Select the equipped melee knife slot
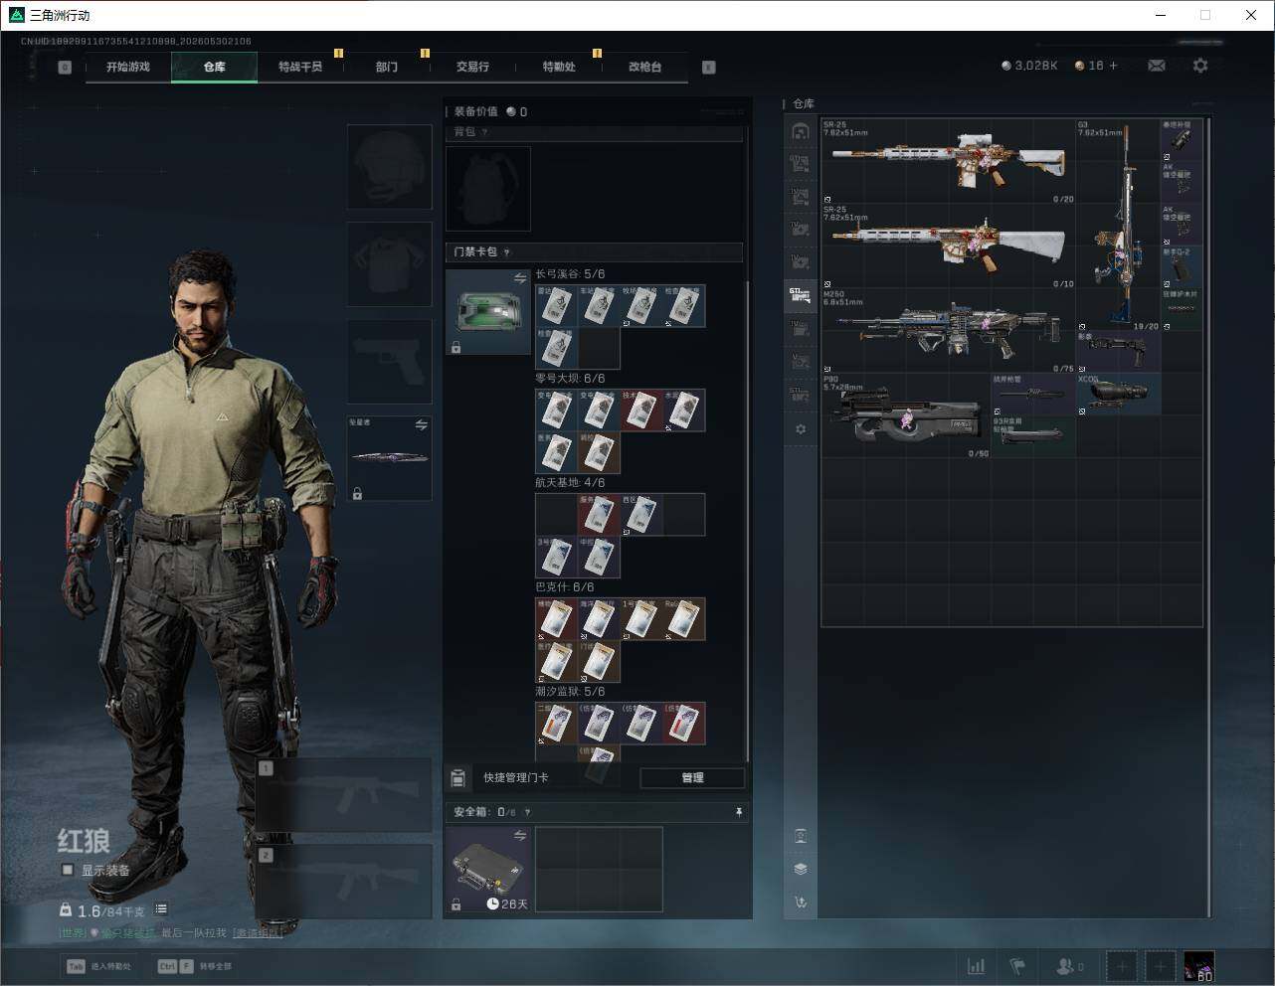This screenshot has height=986, width=1275. point(389,458)
